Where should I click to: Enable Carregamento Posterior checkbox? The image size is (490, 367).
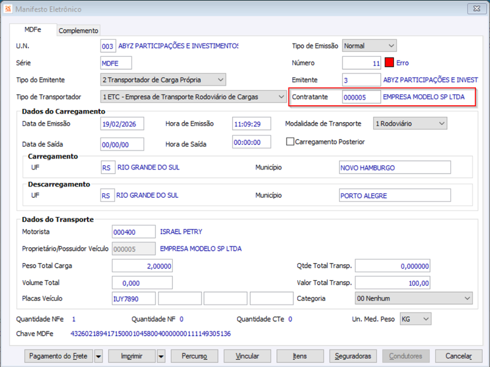290,142
